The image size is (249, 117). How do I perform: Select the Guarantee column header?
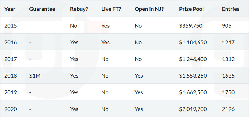[42, 9]
